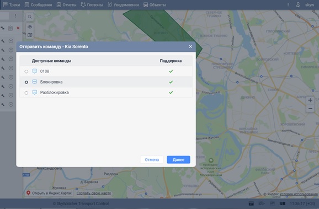Click the Сообщения list icon
Image resolution: width=319 pixels, height=209 pixels.
pyautogui.click(x=27, y=4)
